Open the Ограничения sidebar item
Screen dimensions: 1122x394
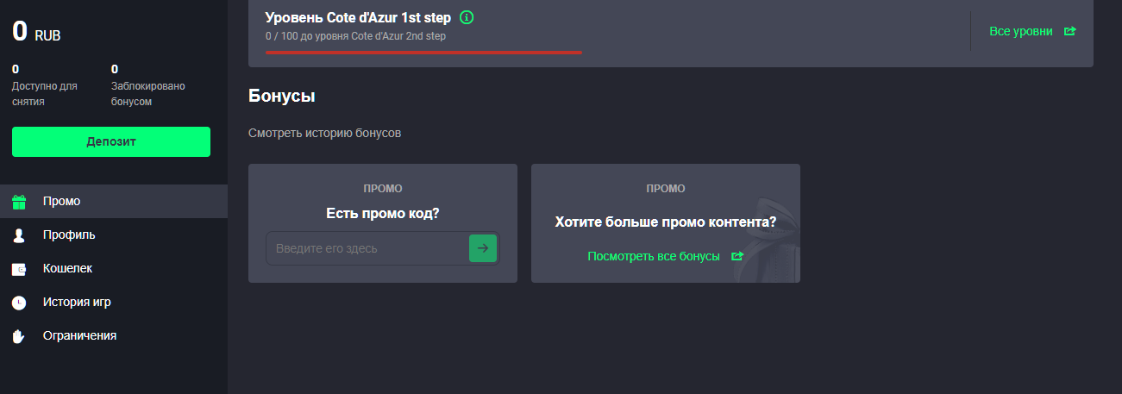tap(79, 336)
